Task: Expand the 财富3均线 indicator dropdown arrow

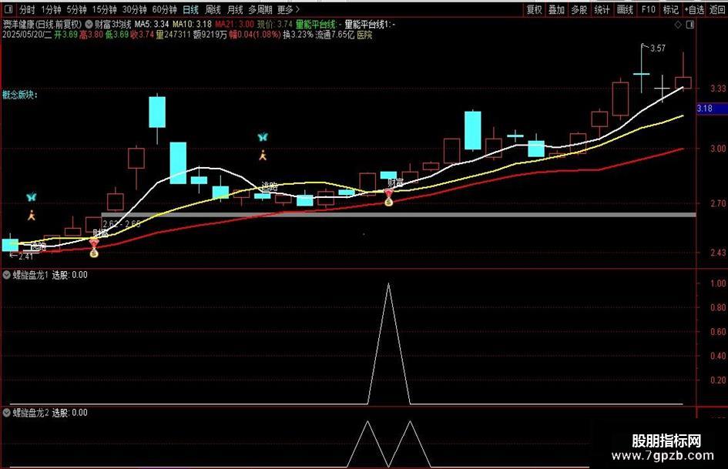Action: [x=89, y=24]
